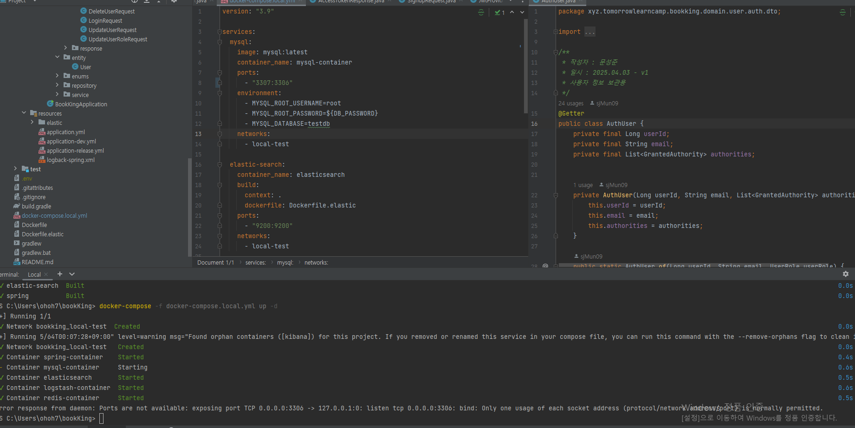This screenshot has height=428, width=855.
Task: Close the Local terminal tab
Action: [x=46, y=274]
